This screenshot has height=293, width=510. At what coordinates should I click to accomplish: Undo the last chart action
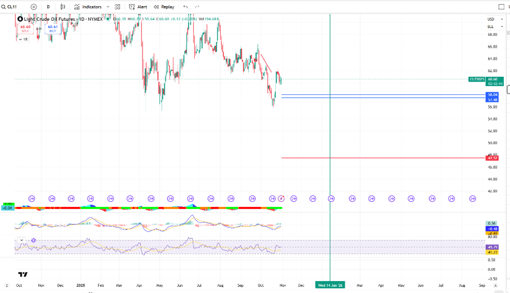click(185, 7)
